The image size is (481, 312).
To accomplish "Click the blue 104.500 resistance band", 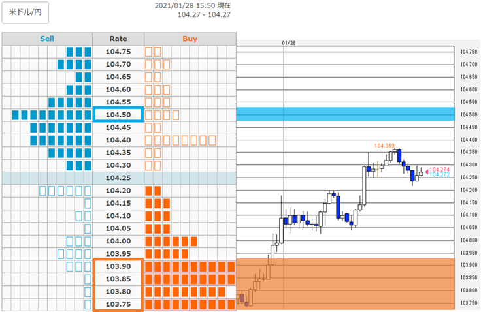I will (345, 114).
